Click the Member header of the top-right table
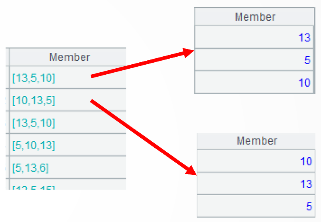The image size is (321, 222). (255, 17)
